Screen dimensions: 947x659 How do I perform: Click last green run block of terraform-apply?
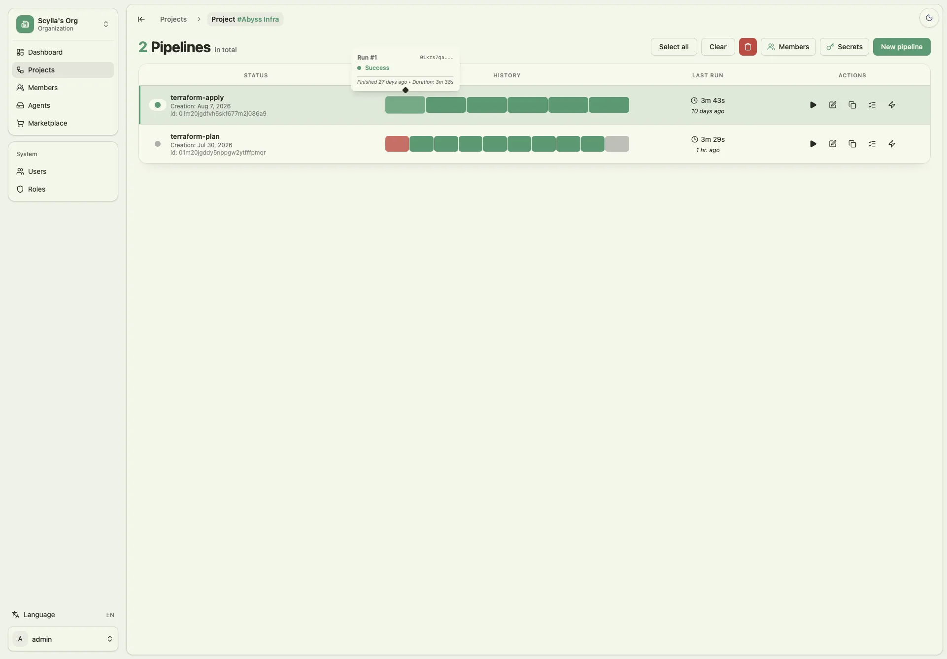609,105
